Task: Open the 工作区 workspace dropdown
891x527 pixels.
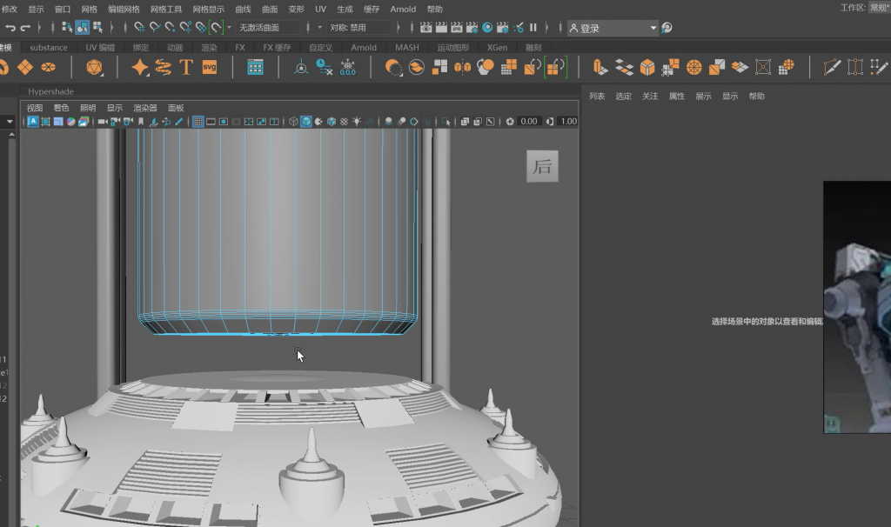Action: pyautogui.click(x=877, y=8)
